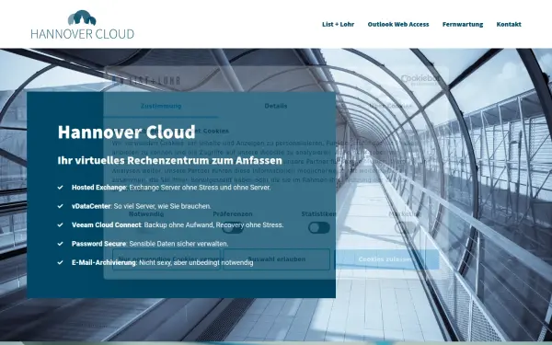Go to Outlook Web Access
Screen dimensions: 552x345
pos(398,24)
